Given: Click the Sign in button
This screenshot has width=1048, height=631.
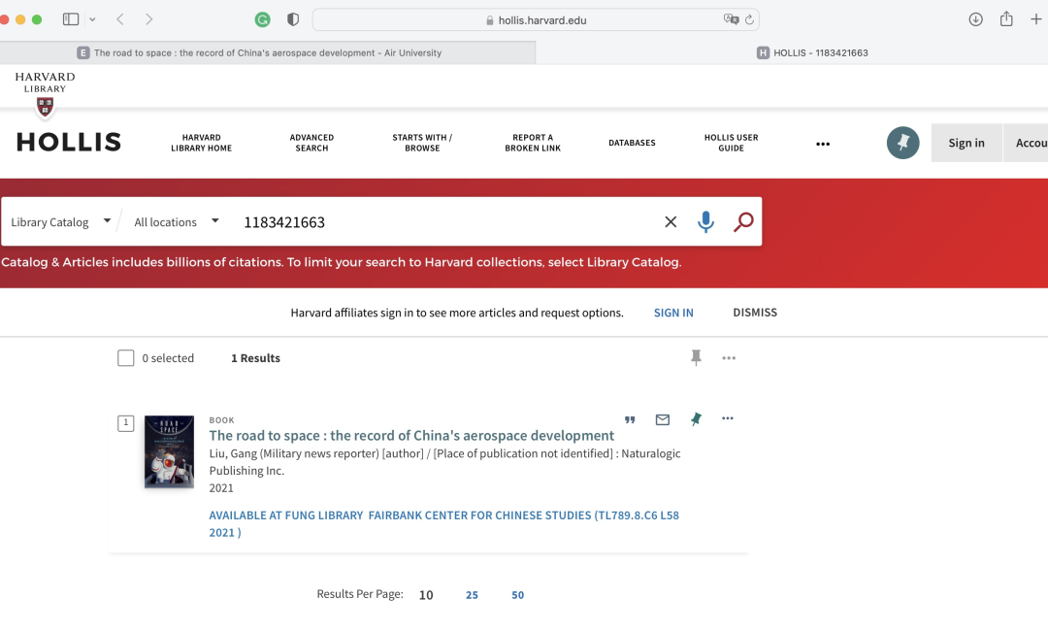Looking at the screenshot, I should 966,143.
